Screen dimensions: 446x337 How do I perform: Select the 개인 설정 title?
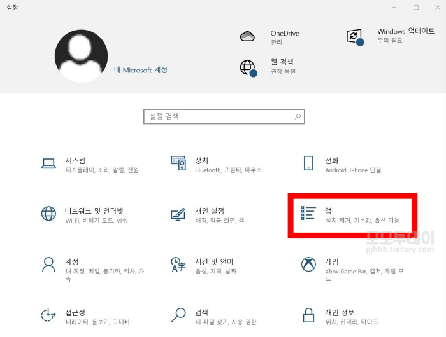(210, 211)
